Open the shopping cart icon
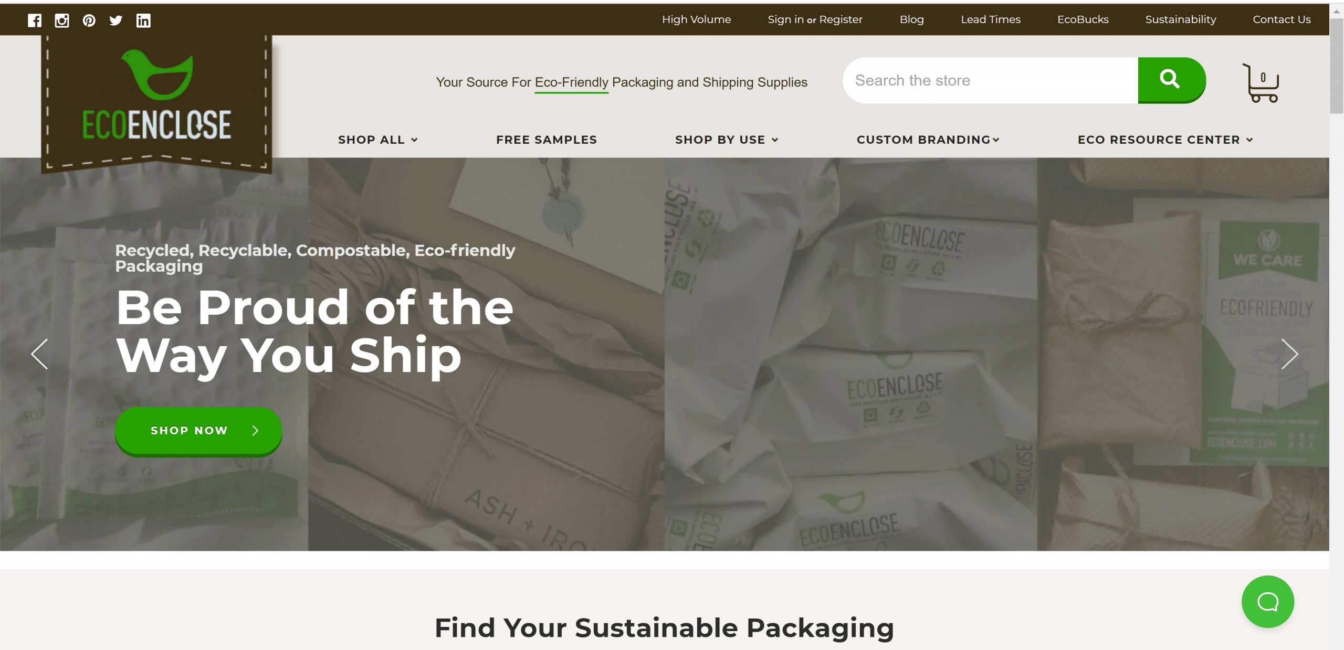Image resolution: width=1344 pixels, height=650 pixels. [1261, 82]
